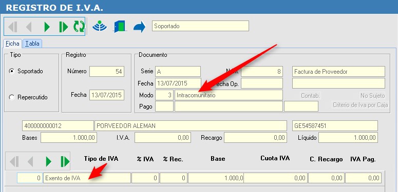Click the Intracomunitario description field

[229, 95]
